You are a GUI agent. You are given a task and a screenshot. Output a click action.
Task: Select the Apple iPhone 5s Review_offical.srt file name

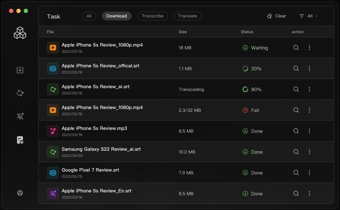100,66
